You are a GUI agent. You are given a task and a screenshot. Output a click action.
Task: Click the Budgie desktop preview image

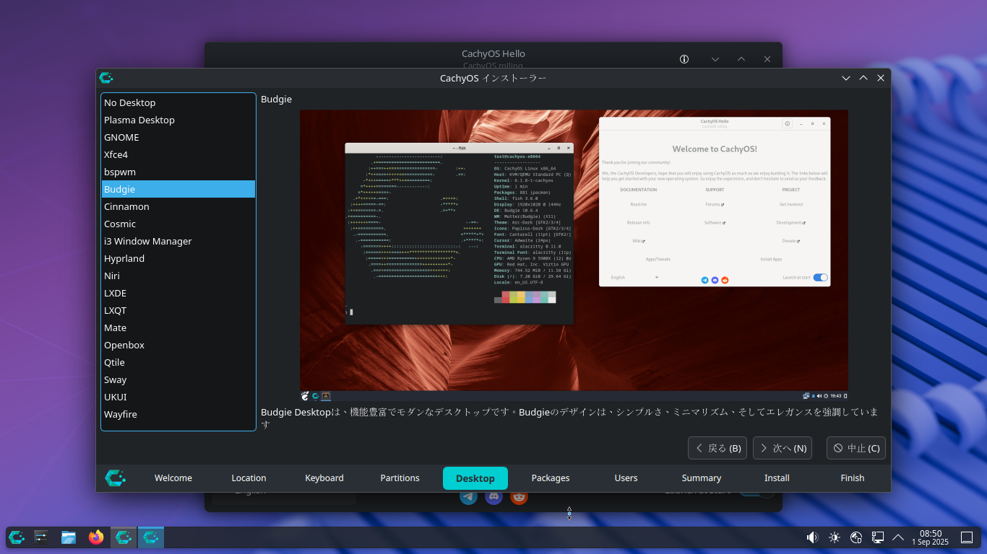tap(574, 255)
